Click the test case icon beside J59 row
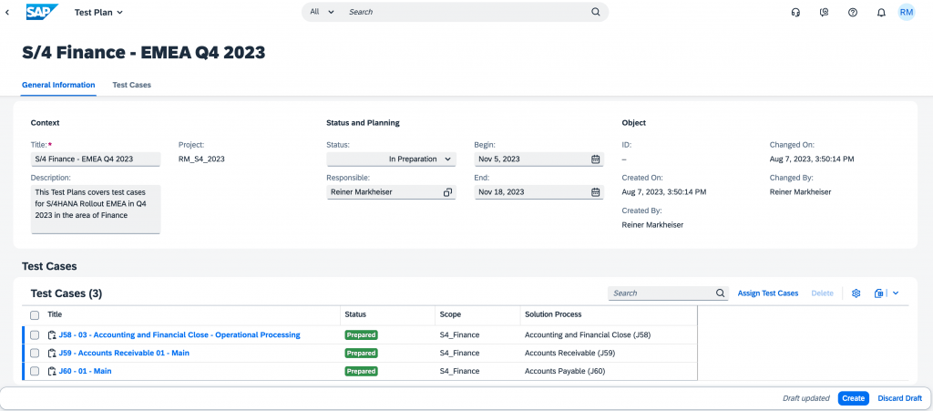 (x=52, y=354)
